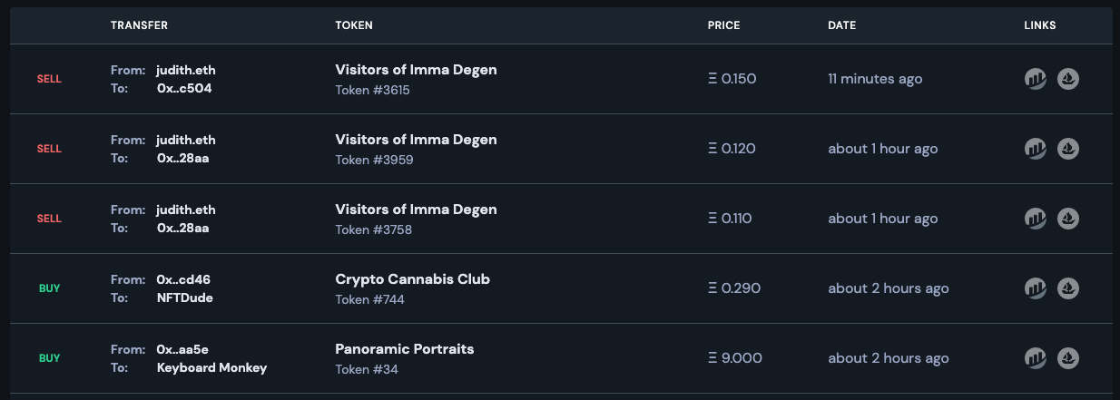This screenshot has height=400, width=1120.
Task: Click the TOKEN column header
Action: pyautogui.click(x=354, y=25)
